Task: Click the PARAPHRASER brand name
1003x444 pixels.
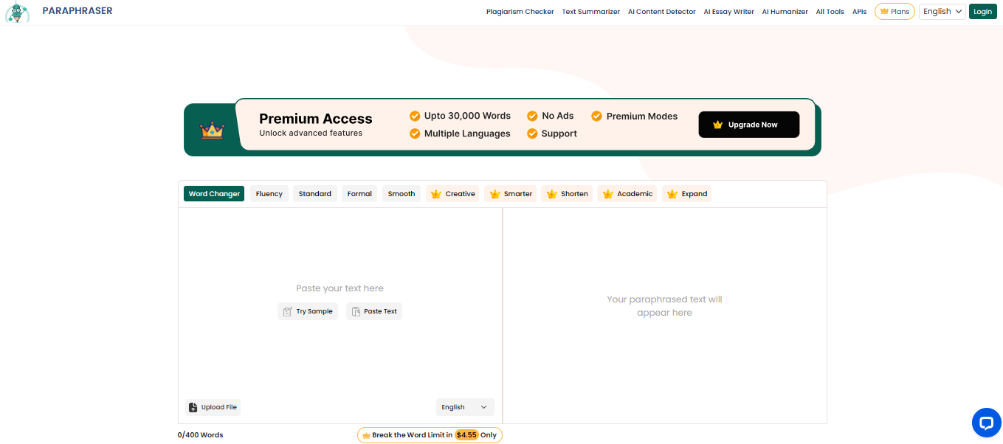Action: (77, 11)
